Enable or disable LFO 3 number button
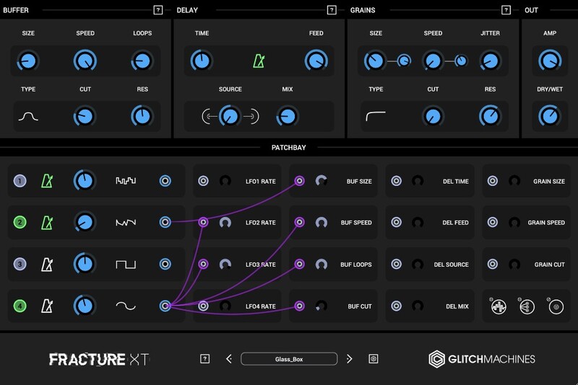Viewport: 578px width, 385px height. [x=20, y=264]
